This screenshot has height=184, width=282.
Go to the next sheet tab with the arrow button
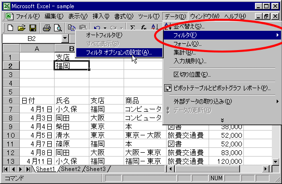point(20,169)
